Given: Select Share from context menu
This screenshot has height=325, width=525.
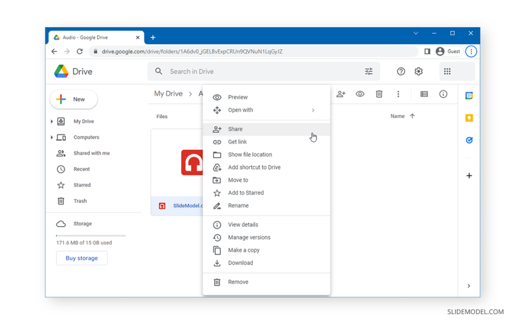Looking at the screenshot, I should pos(235,129).
